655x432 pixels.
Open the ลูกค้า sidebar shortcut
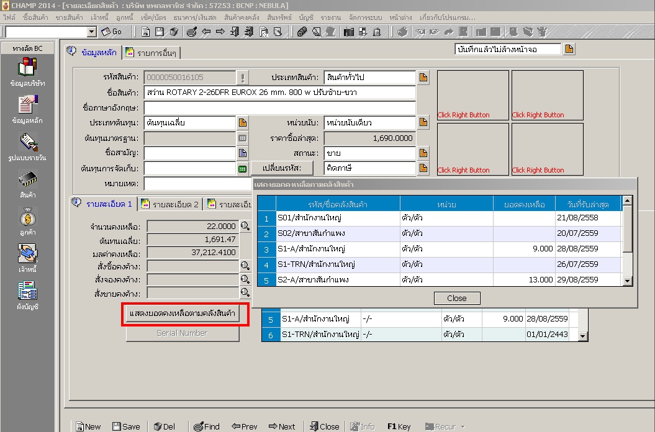27,222
